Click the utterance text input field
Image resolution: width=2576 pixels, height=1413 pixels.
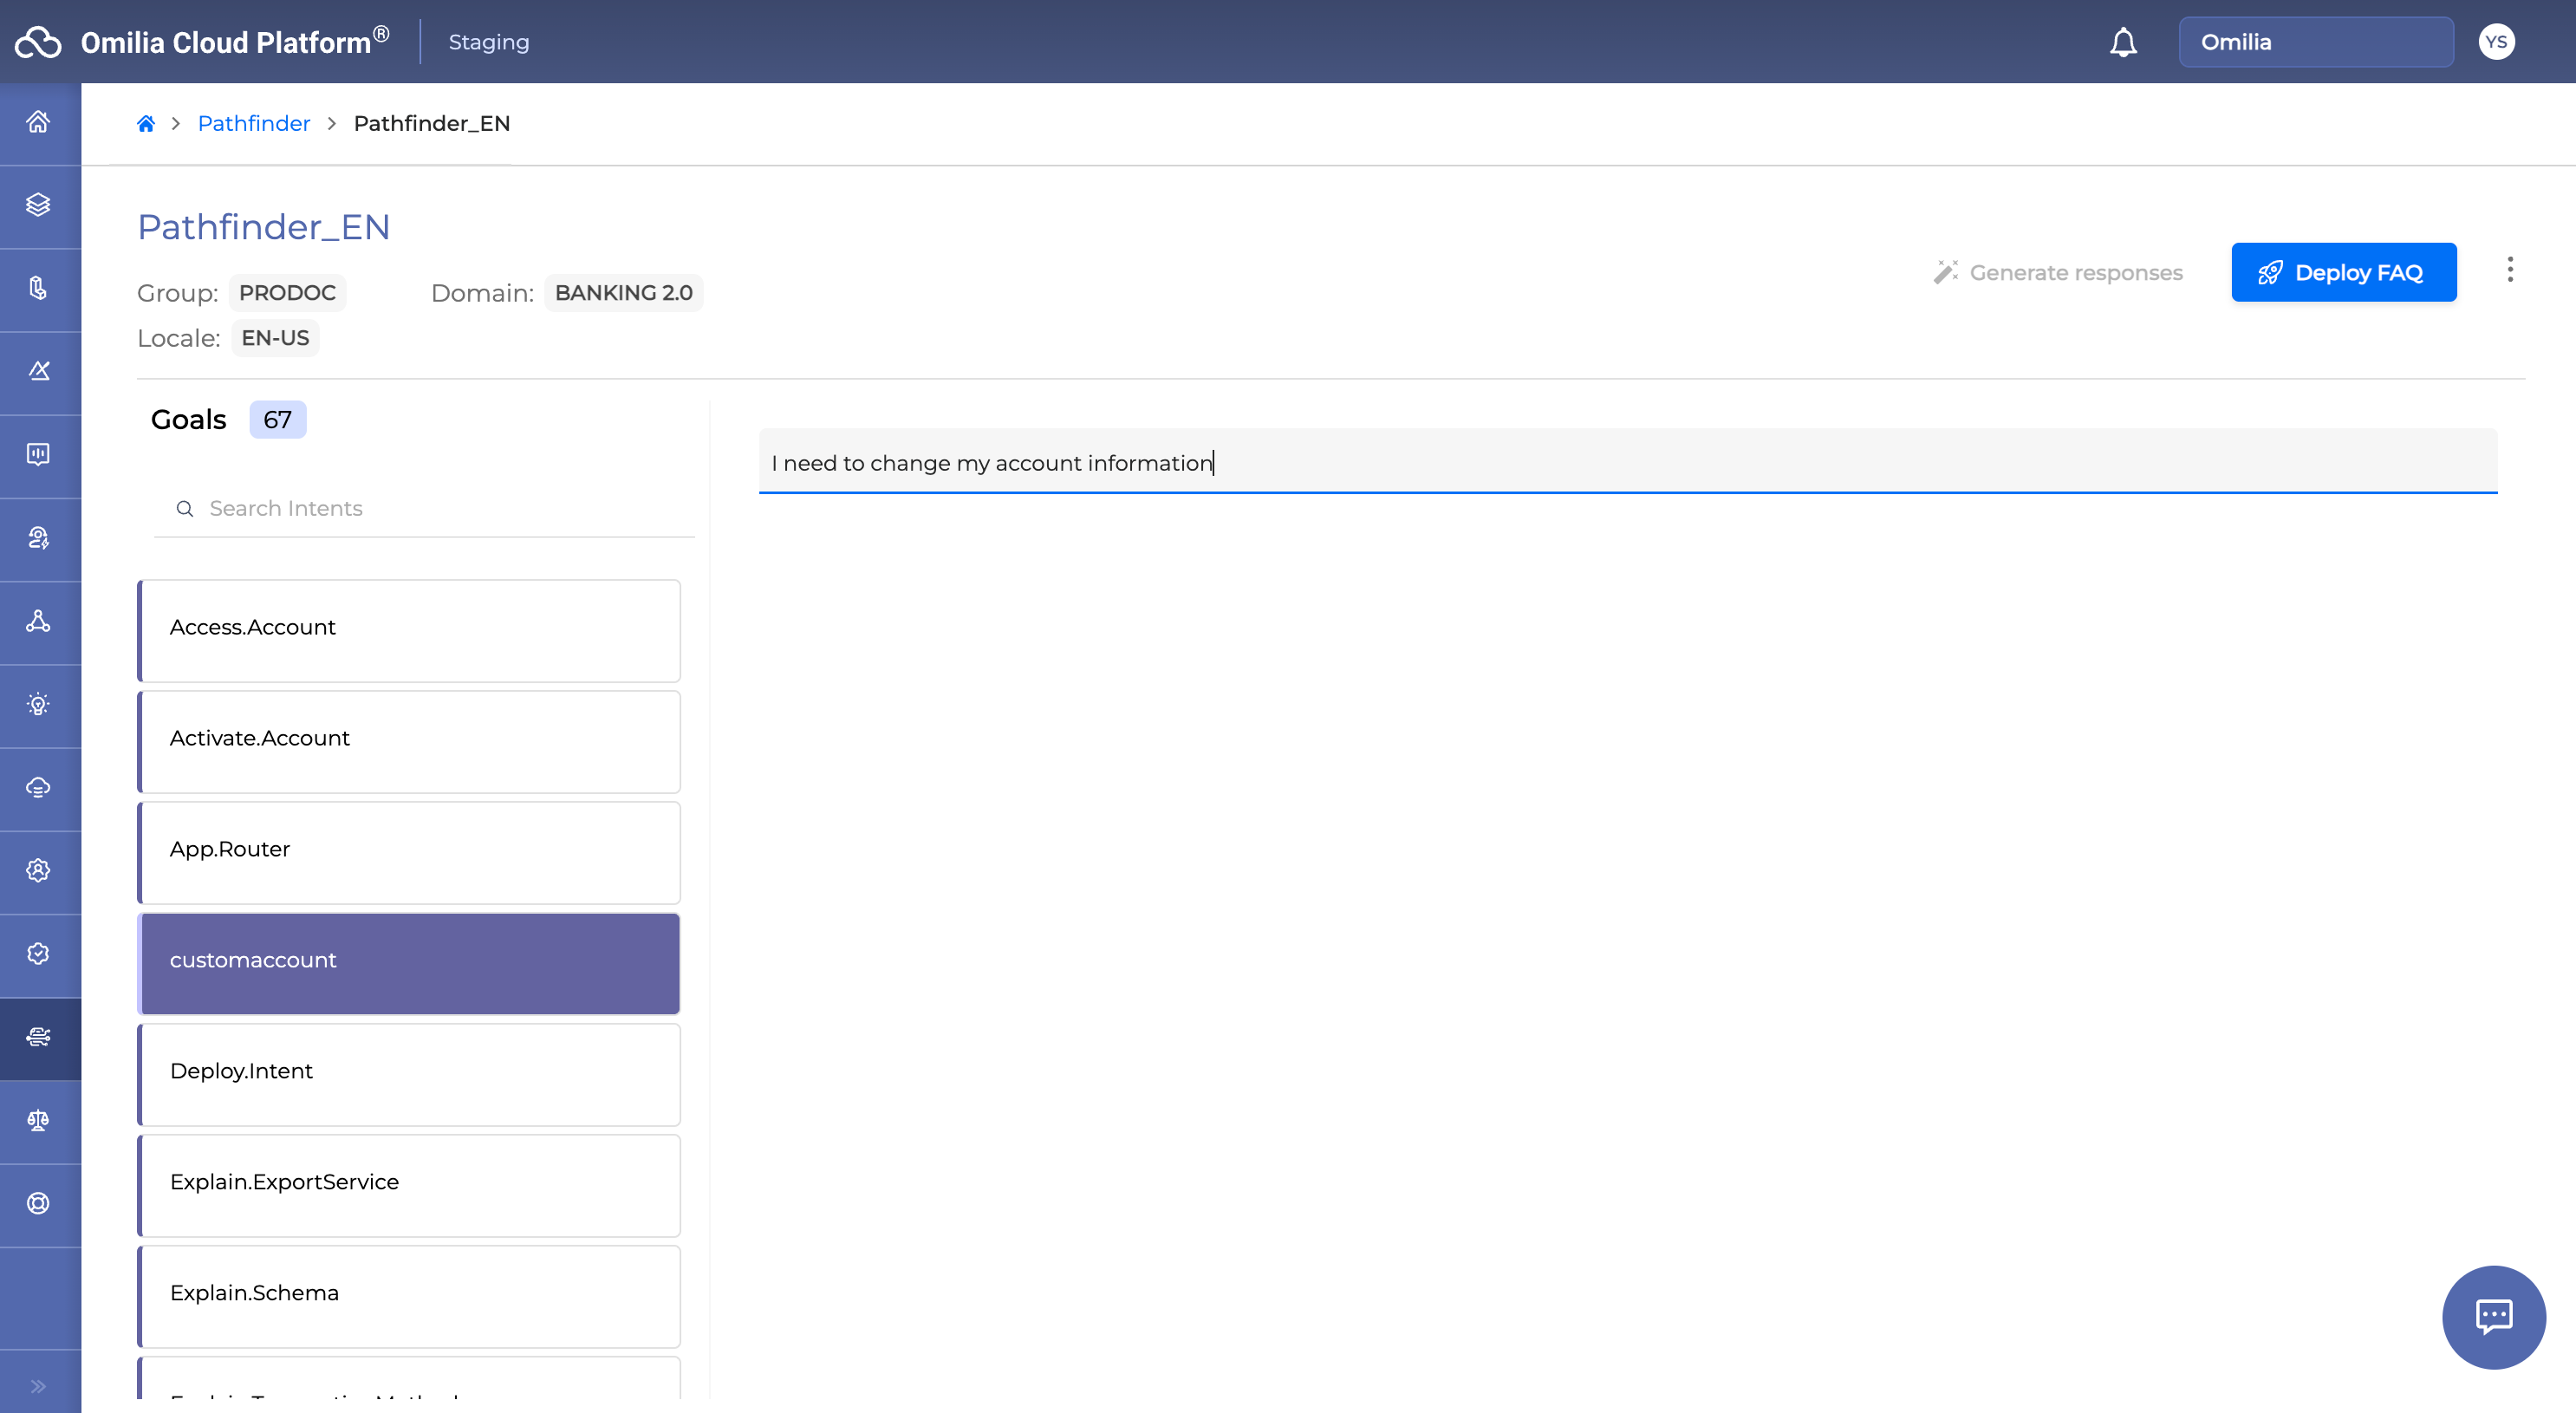[1627, 463]
